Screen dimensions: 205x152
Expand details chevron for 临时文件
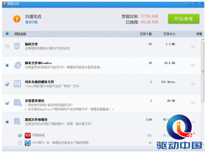(193, 47)
